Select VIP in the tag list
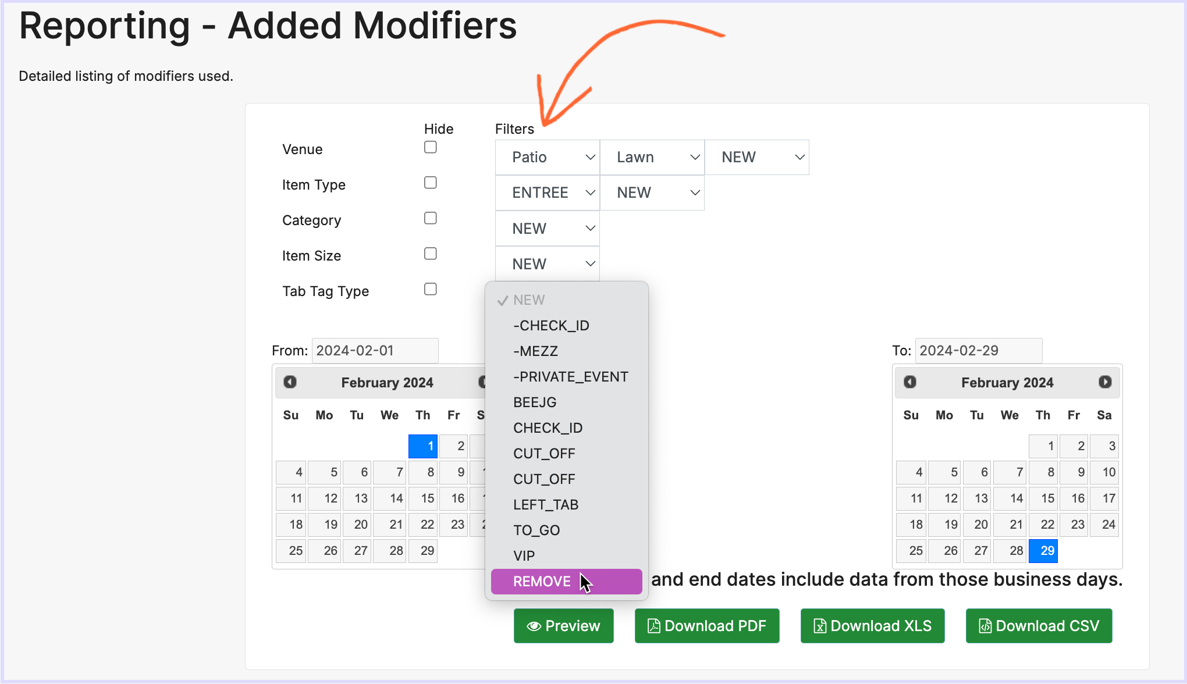The width and height of the screenshot is (1187, 684). 524,556
